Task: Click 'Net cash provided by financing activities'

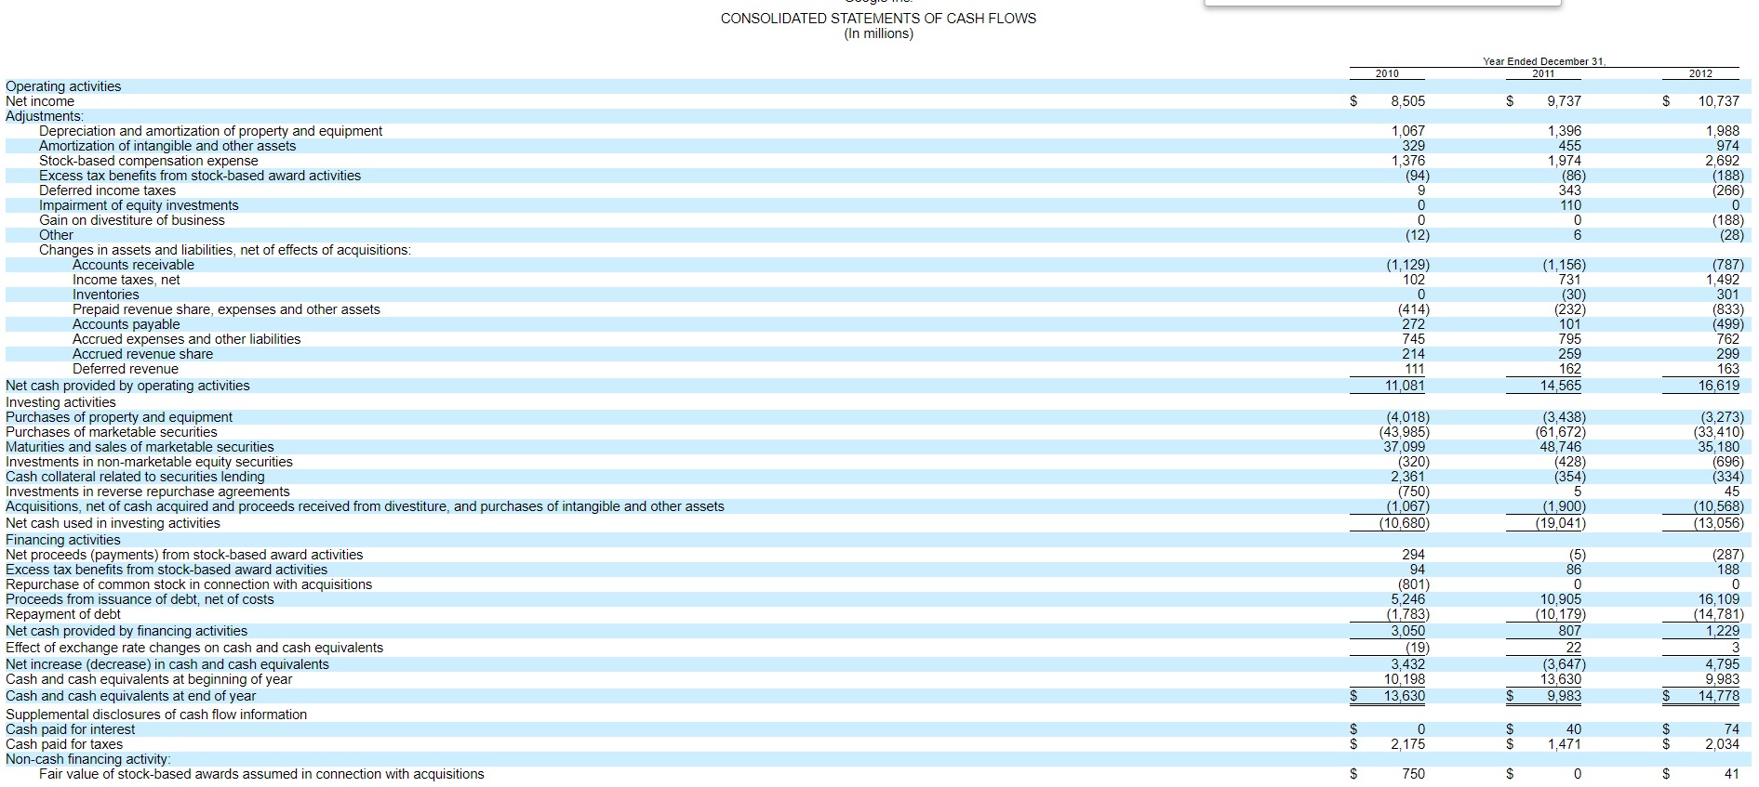Action: pyautogui.click(x=127, y=631)
